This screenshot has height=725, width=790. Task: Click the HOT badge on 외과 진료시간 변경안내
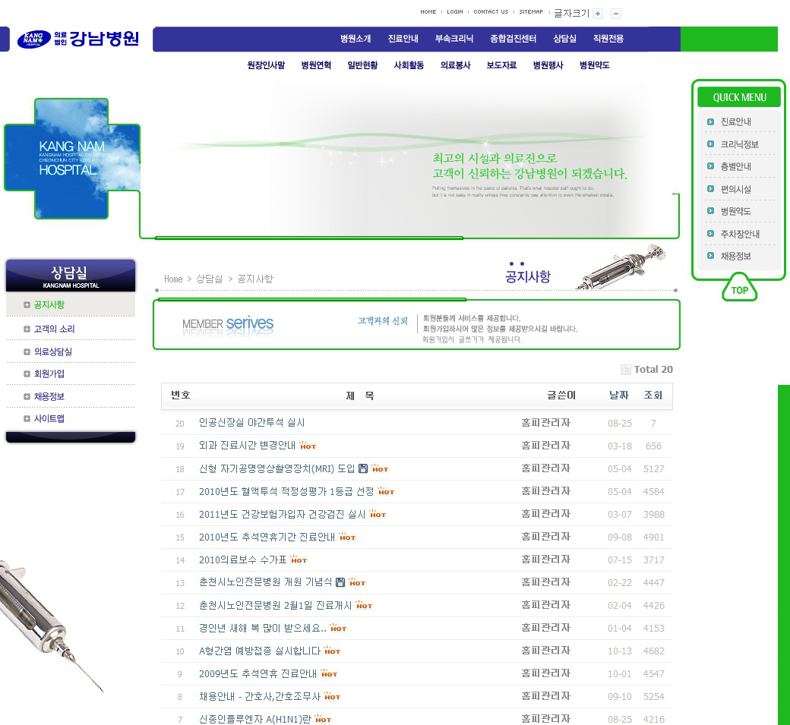pos(308,446)
